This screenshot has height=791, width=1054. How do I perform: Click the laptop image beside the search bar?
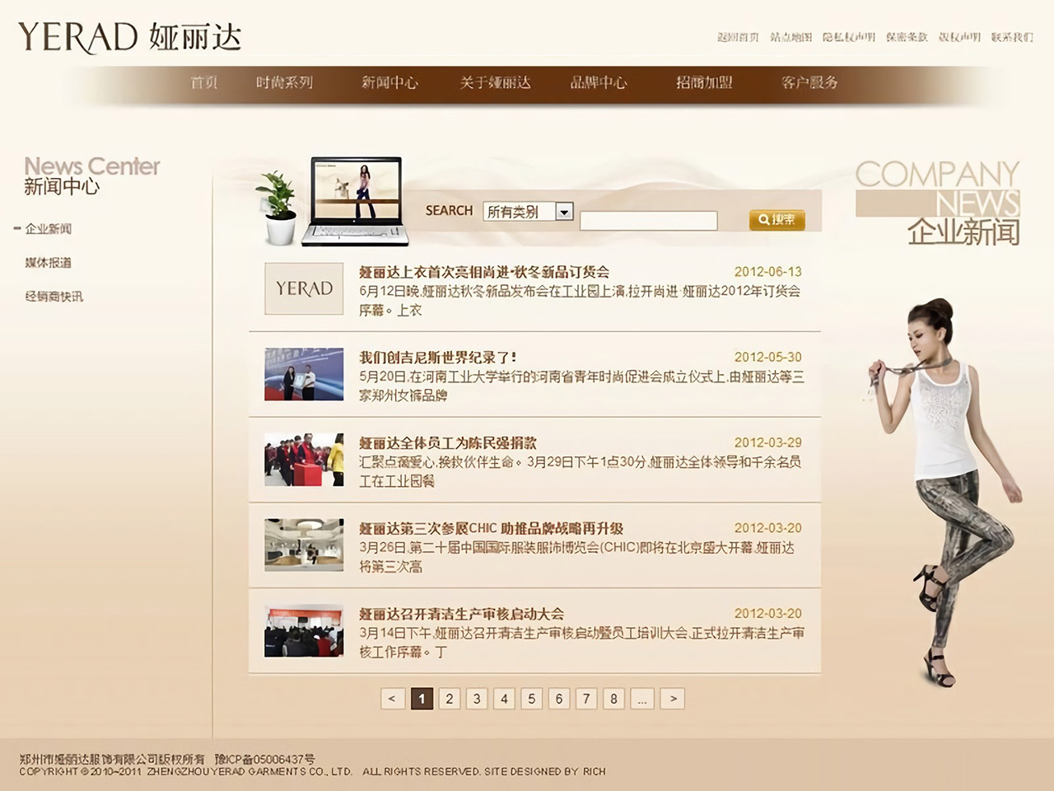click(x=355, y=201)
